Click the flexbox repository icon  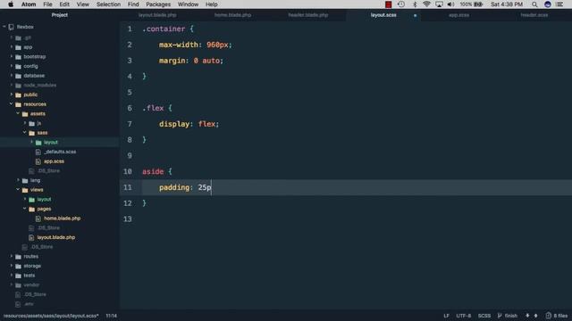(x=11, y=27)
